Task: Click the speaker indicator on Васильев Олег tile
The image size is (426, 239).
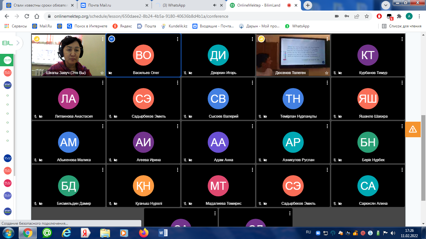Action: click(111, 39)
